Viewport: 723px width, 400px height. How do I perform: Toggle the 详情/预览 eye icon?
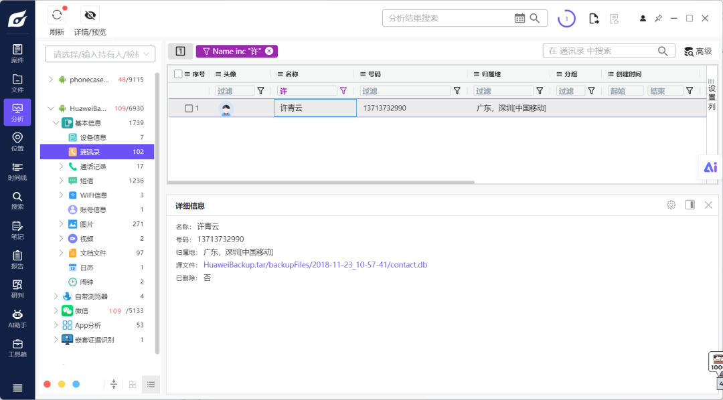[x=90, y=15]
